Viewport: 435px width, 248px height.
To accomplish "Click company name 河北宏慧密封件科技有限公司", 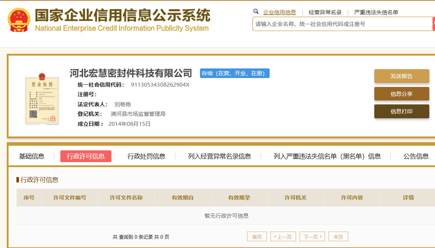I will [131, 73].
